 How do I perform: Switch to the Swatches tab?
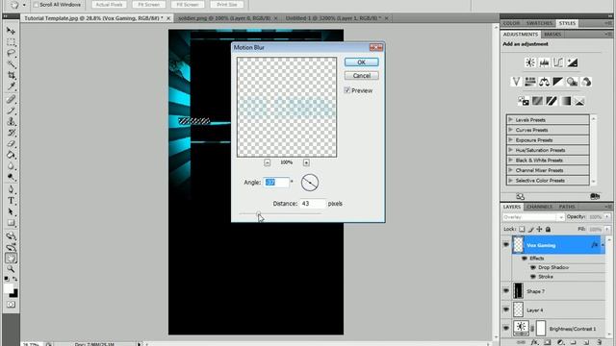(539, 23)
